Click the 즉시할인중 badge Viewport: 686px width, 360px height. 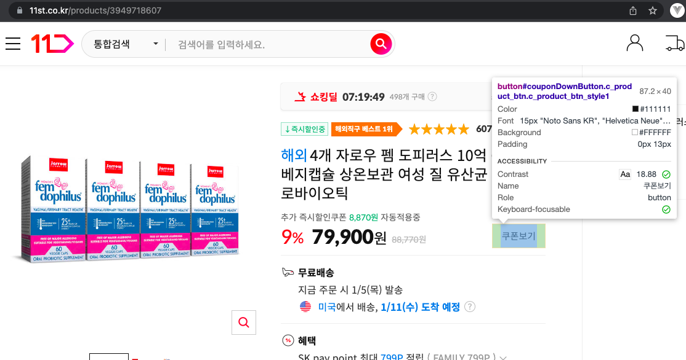click(304, 129)
